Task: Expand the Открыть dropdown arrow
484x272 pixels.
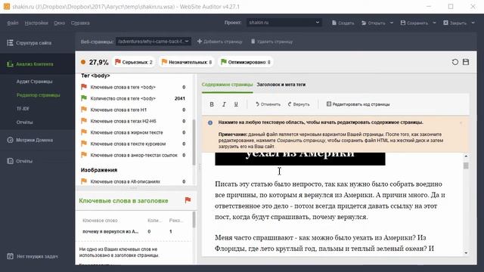Action: [392, 23]
